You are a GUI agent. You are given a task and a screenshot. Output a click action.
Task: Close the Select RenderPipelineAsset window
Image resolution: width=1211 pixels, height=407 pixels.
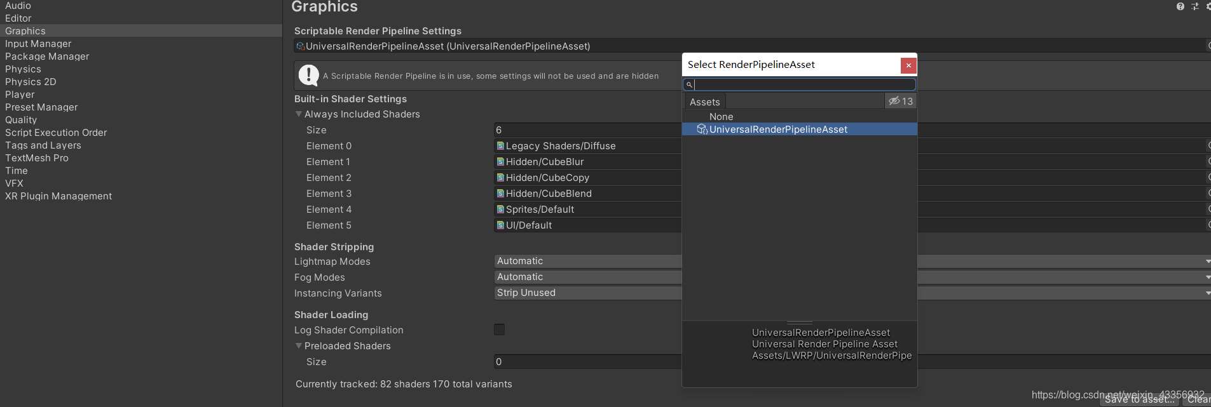click(x=908, y=65)
